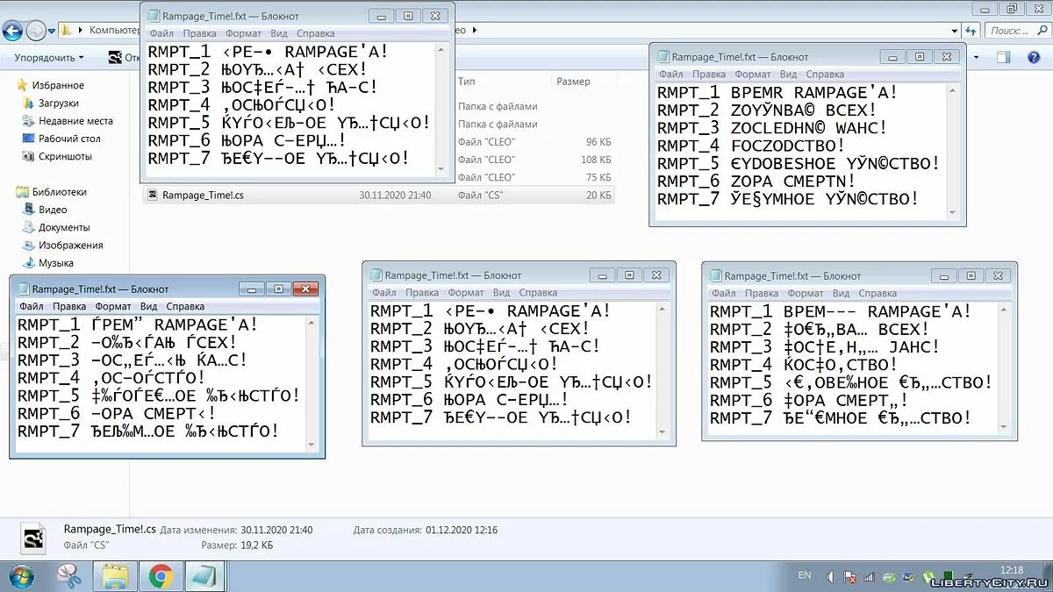The image size is (1053, 592).
Task: Click the EN language indicator in the taskbar
Action: (x=805, y=575)
